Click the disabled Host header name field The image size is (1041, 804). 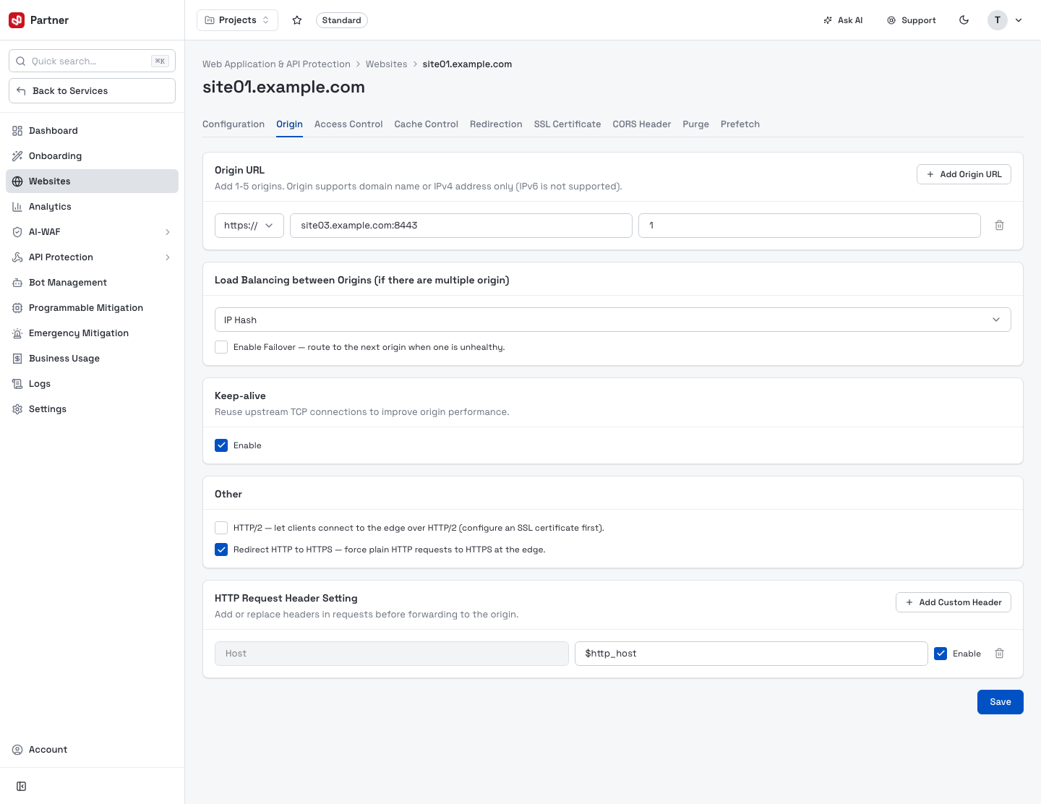coord(392,654)
